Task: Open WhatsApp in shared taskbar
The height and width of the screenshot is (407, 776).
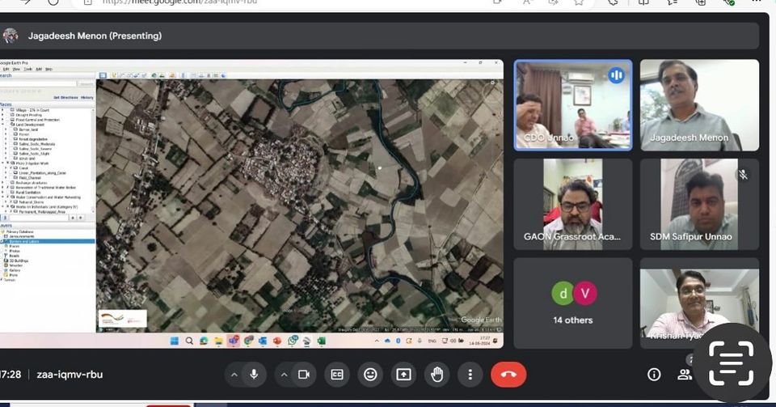Action: (293, 341)
